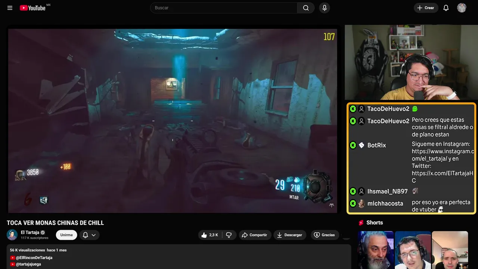Click the Kick badge beside BotRix
This screenshot has width=478, height=269.
pyautogui.click(x=353, y=145)
